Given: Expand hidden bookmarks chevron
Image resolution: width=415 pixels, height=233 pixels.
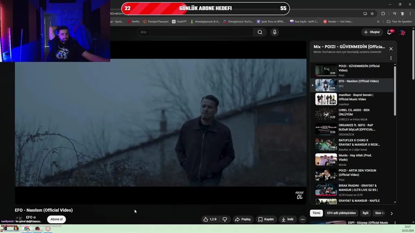Looking at the screenshot, I should tap(378, 22).
